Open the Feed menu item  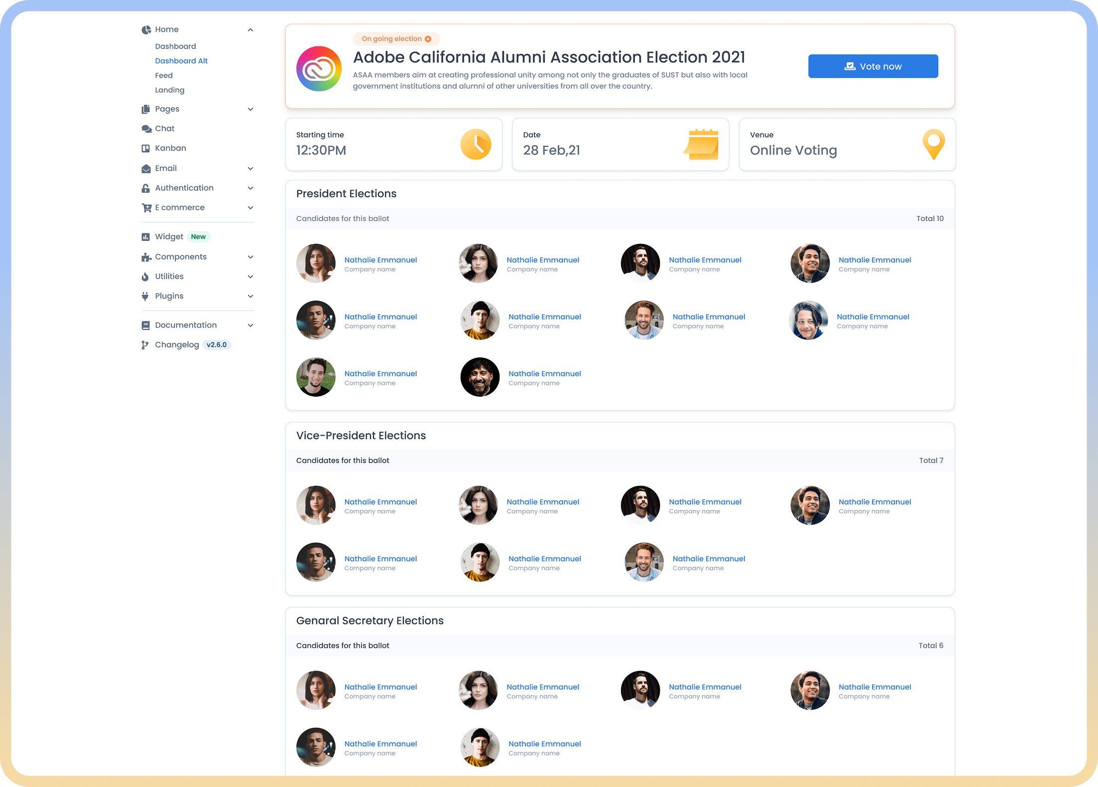click(164, 76)
